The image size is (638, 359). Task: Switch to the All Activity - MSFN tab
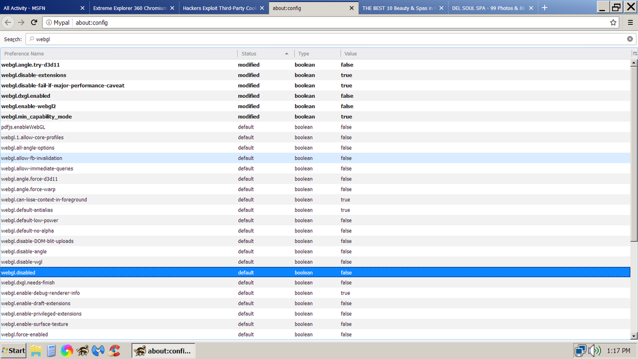click(44, 8)
